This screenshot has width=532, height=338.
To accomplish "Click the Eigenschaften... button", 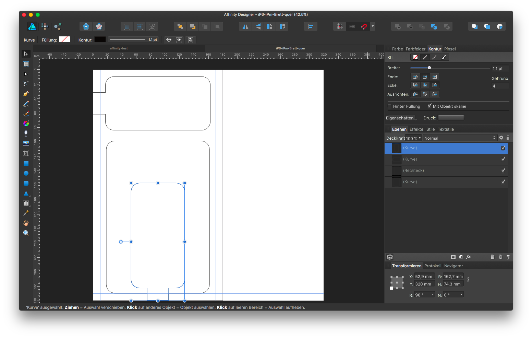I will (401, 118).
